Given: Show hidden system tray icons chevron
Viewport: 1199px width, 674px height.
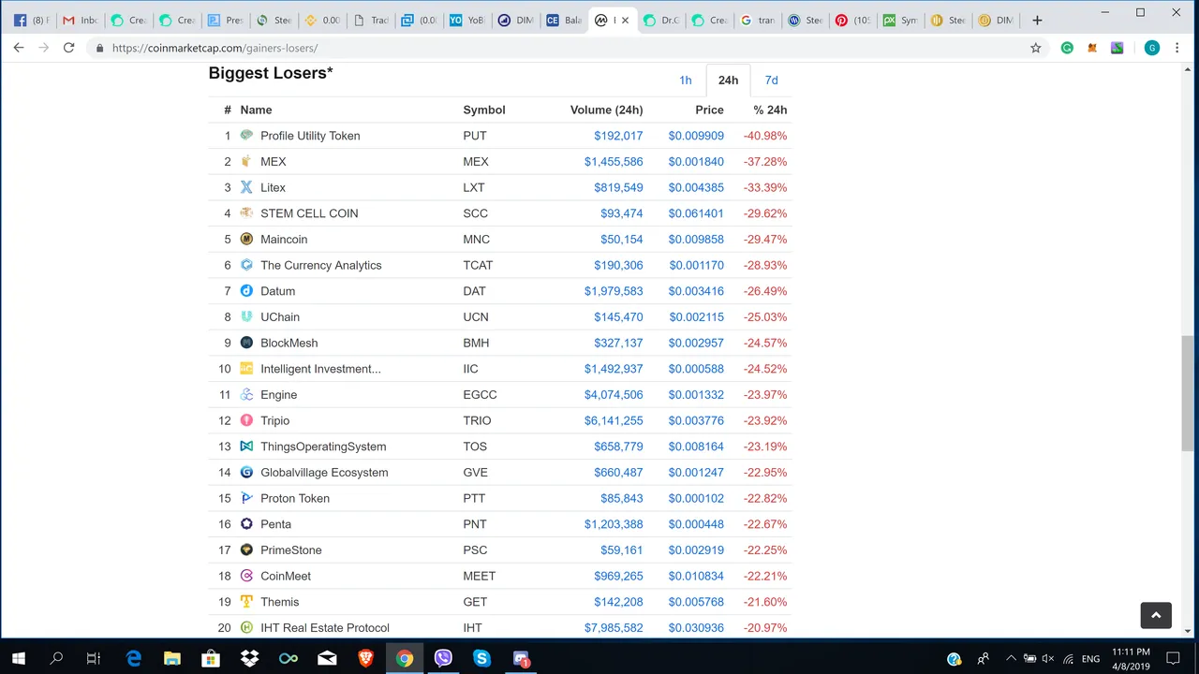Looking at the screenshot, I should [1009, 658].
